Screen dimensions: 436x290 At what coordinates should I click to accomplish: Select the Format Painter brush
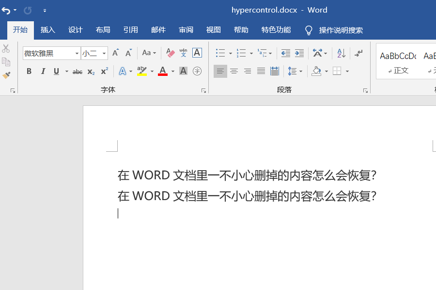[6, 75]
